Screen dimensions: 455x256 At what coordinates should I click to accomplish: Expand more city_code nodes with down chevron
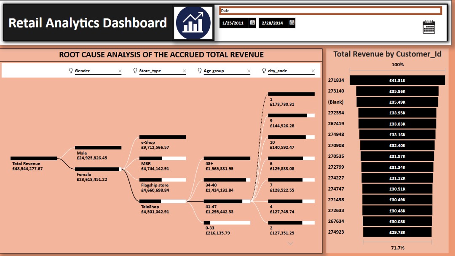(290, 243)
